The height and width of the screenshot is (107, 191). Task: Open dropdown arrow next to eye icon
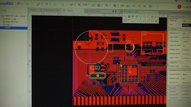[x=75, y=5]
